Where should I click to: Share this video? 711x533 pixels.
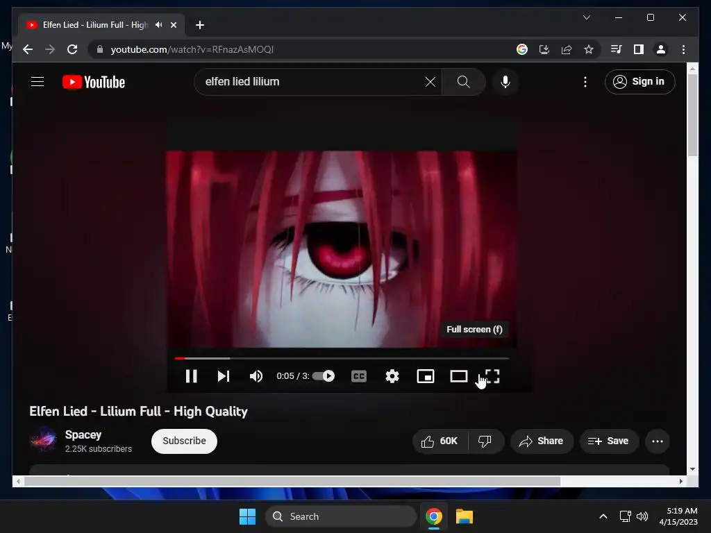pos(542,441)
